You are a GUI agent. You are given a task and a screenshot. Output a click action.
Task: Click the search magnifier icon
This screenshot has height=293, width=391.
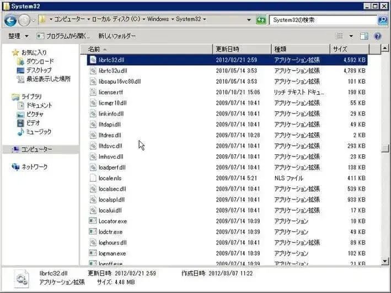pos(383,20)
